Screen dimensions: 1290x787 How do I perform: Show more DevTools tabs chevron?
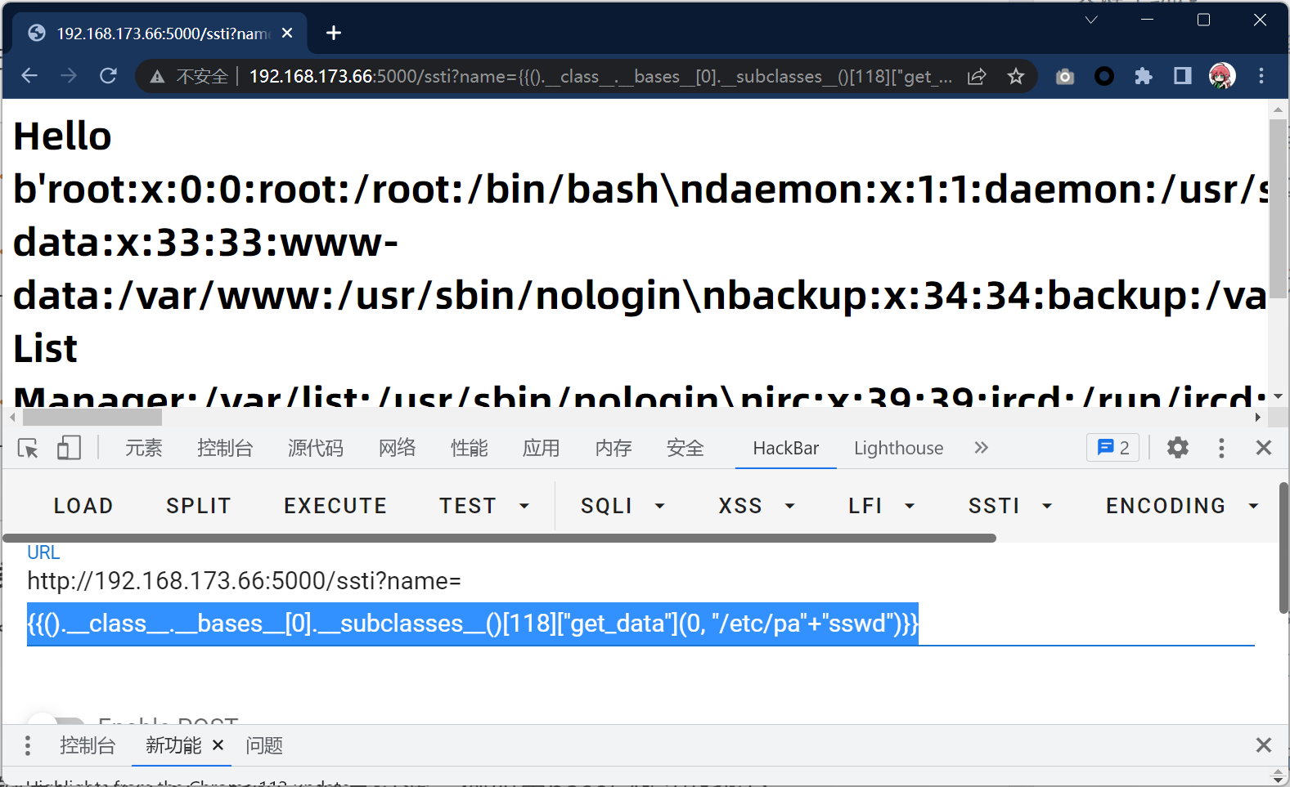(981, 448)
